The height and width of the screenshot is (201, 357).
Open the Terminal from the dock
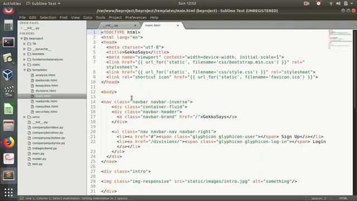pos(8,42)
